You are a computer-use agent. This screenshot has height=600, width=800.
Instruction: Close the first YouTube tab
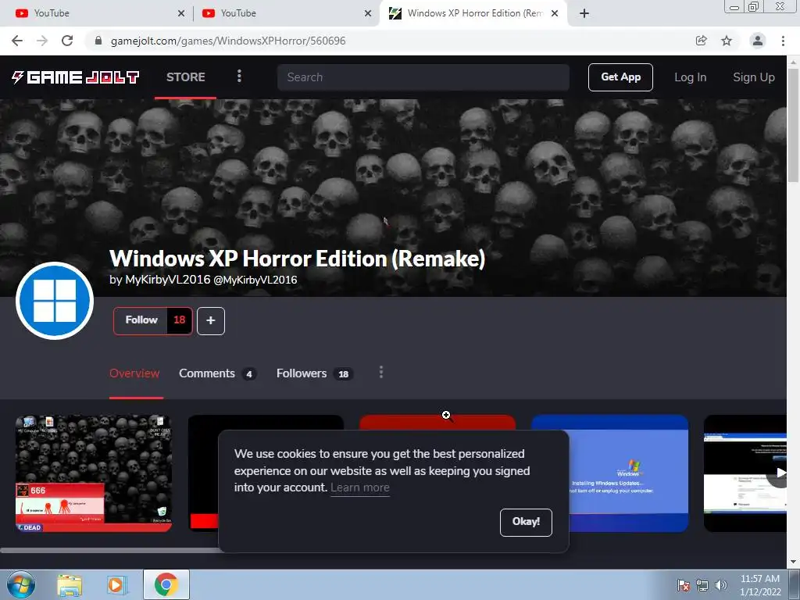pyautogui.click(x=181, y=13)
